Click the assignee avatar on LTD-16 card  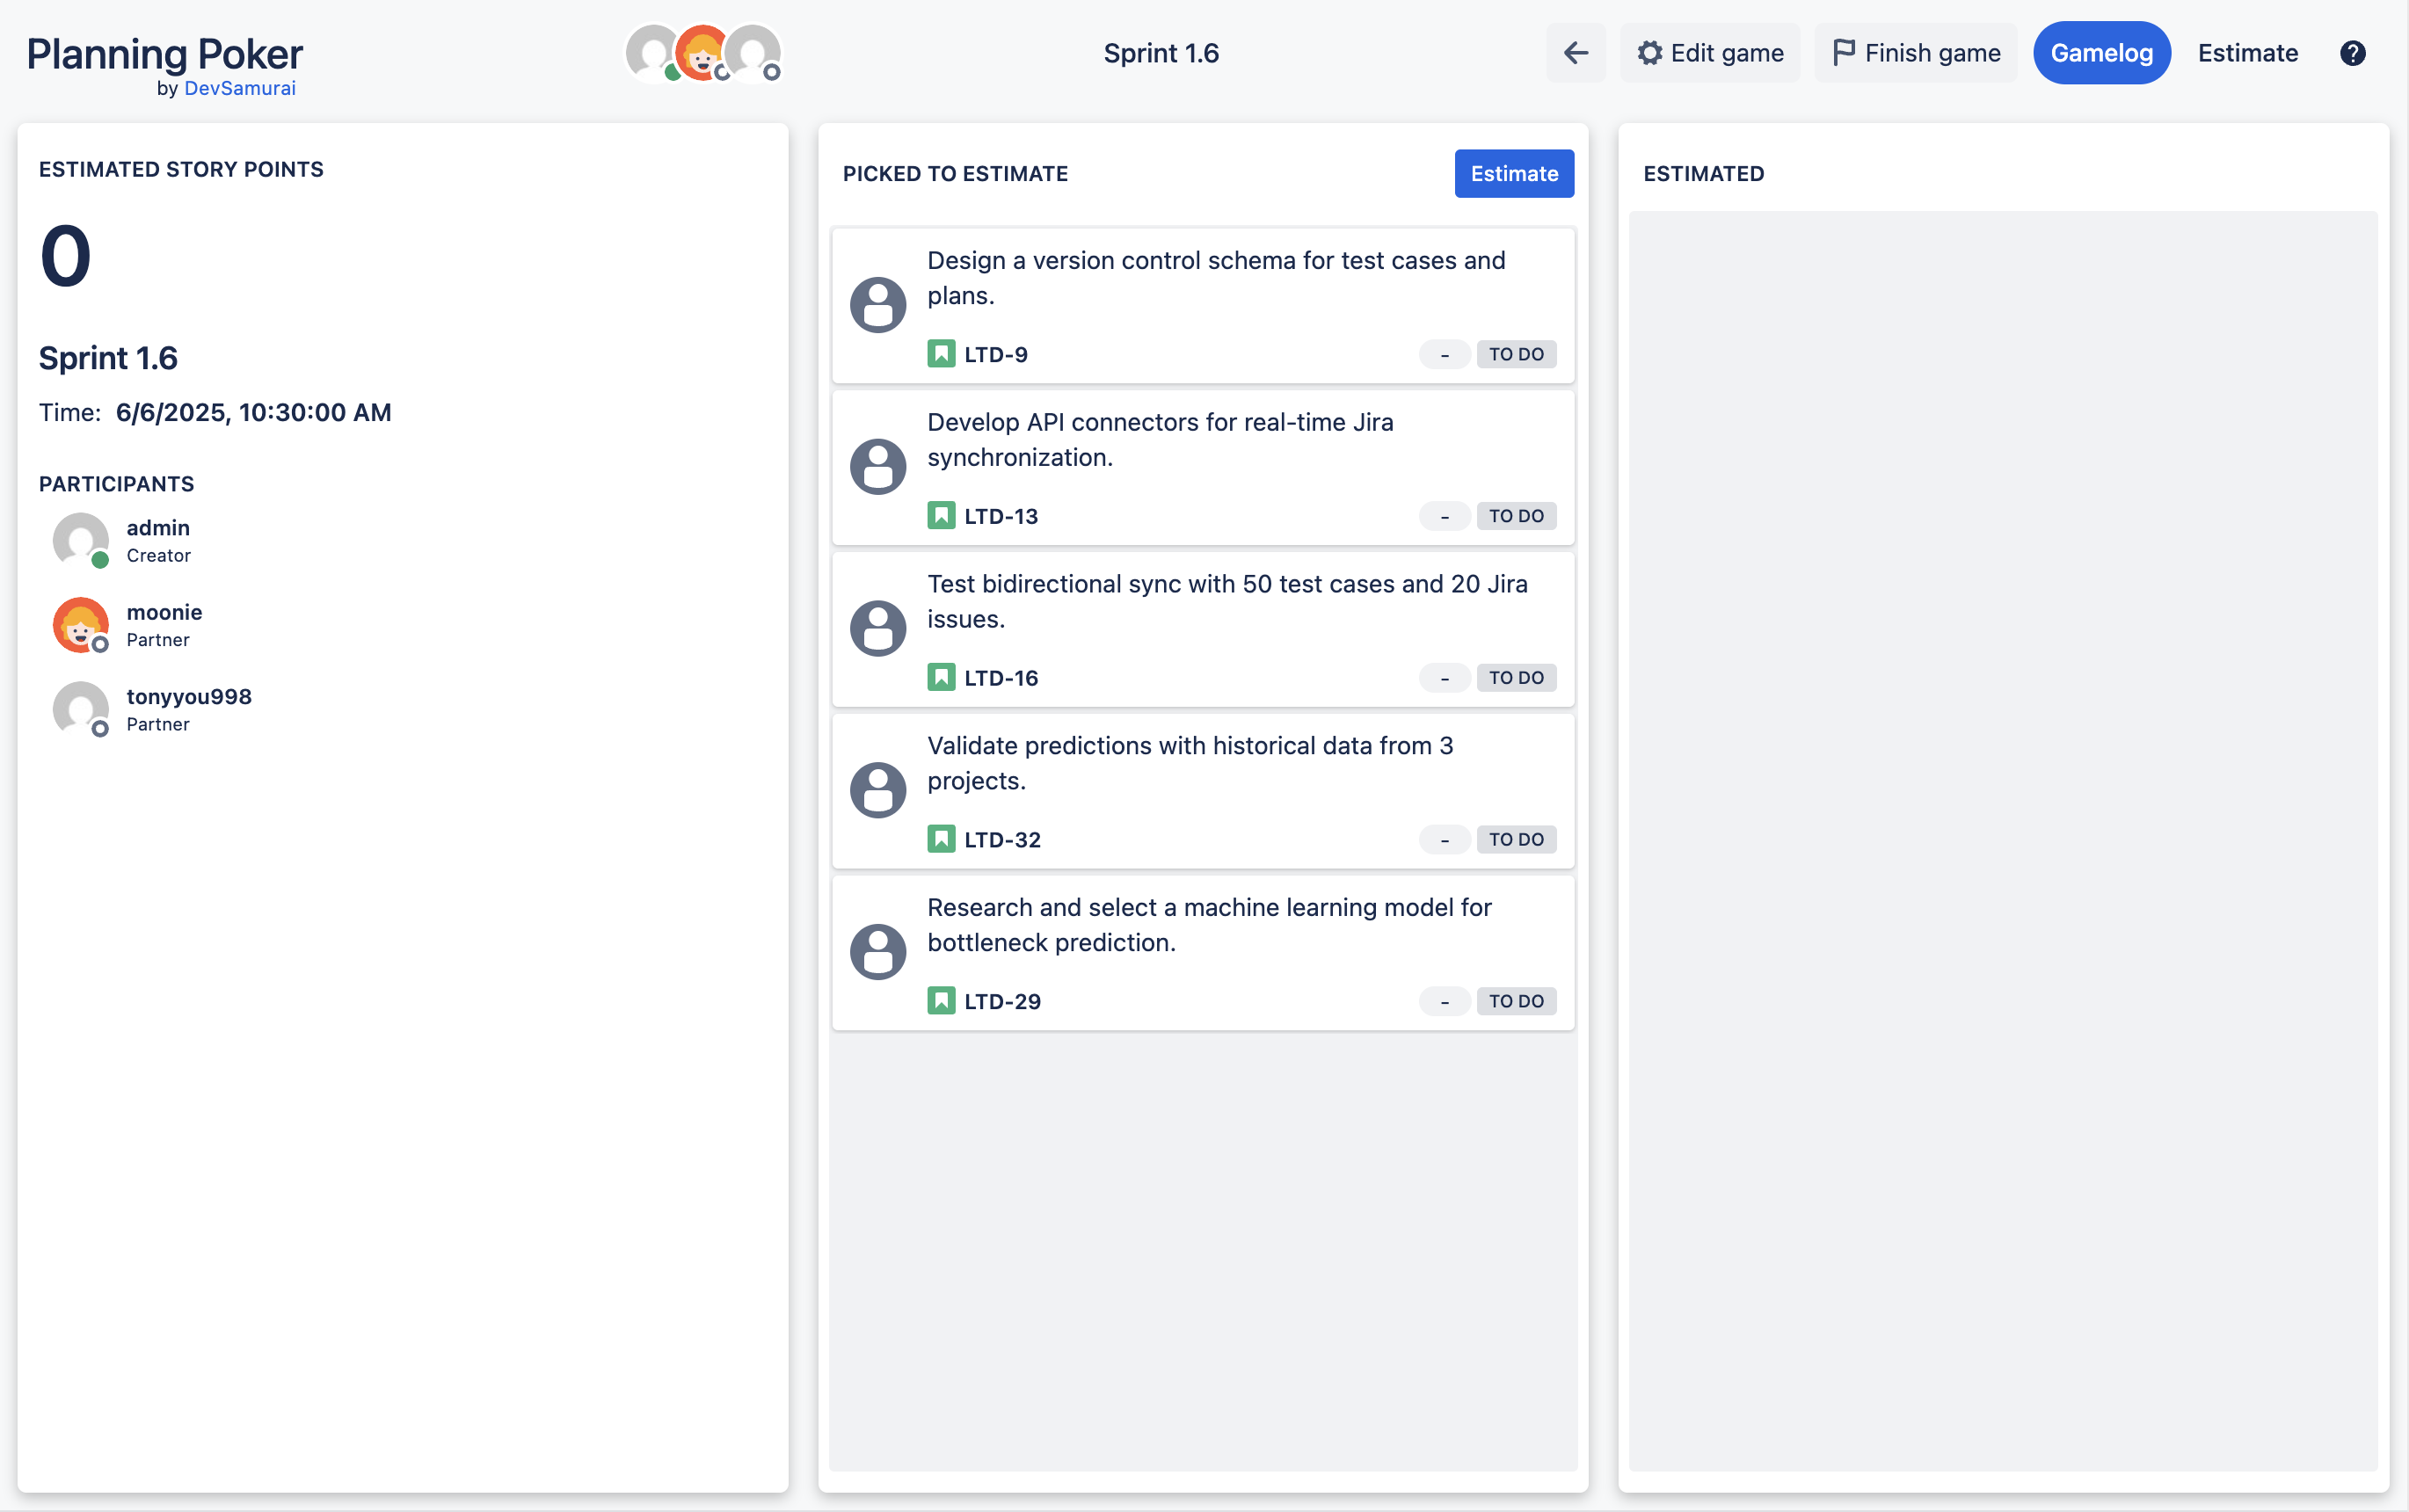(877, 629)
